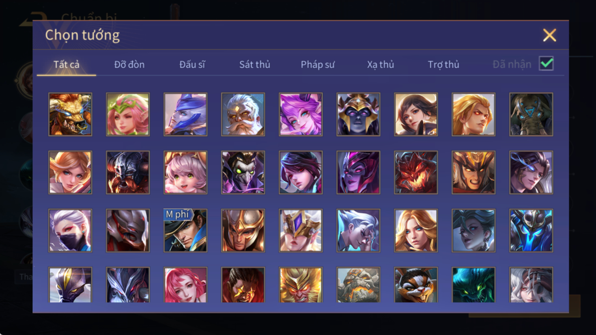
Task: Pick the pink-haired girl with green crown
Action: 128,114
